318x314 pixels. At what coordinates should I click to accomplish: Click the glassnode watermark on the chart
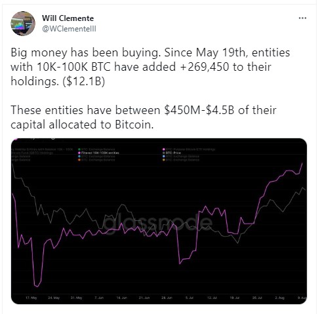point(157,224)
